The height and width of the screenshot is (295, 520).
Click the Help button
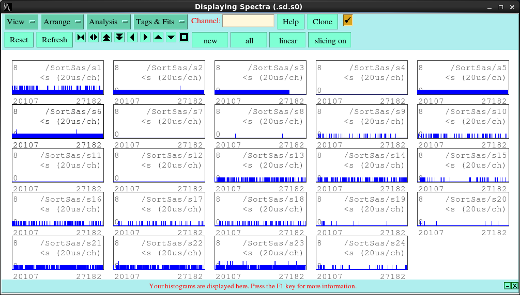click(290, 22)
